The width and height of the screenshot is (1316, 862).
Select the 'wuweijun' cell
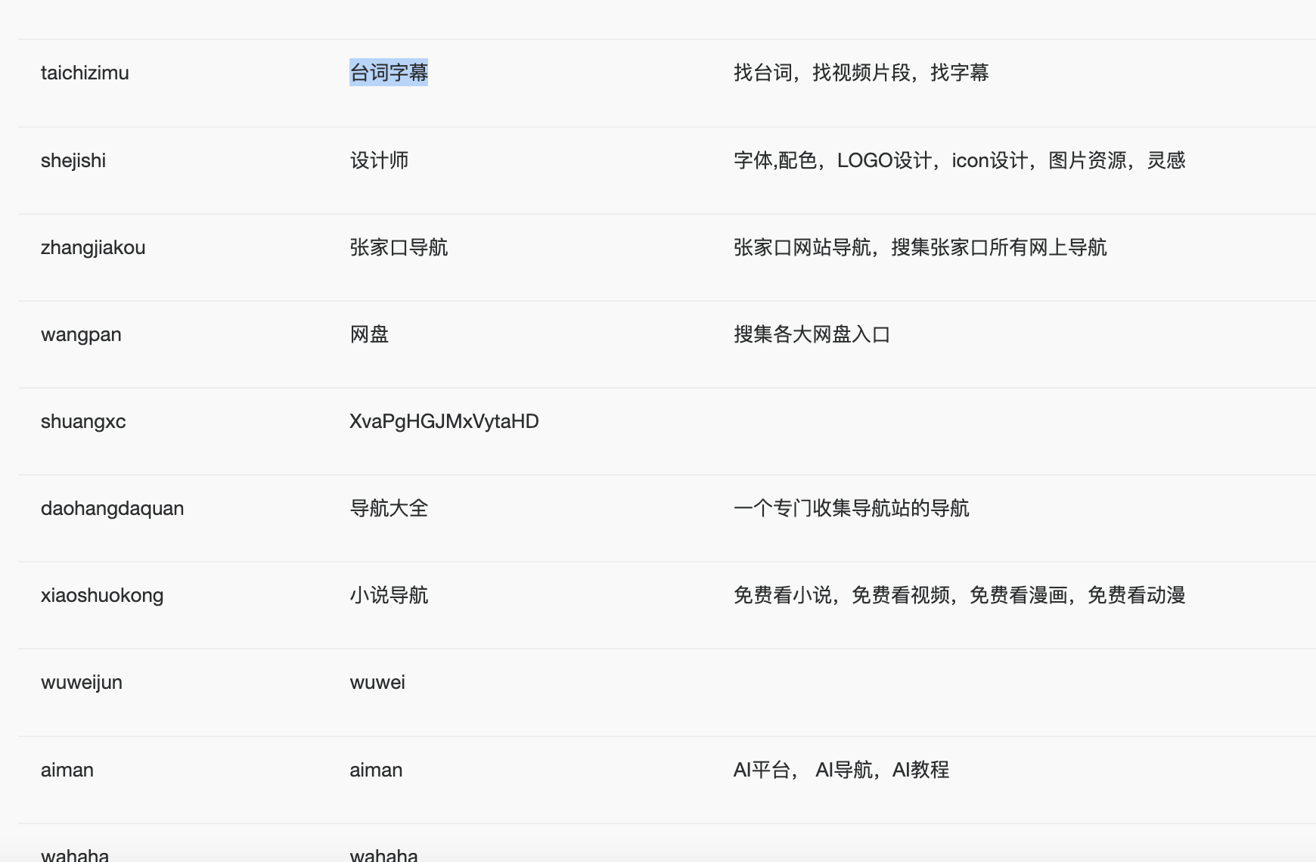(x=82, y=682)
